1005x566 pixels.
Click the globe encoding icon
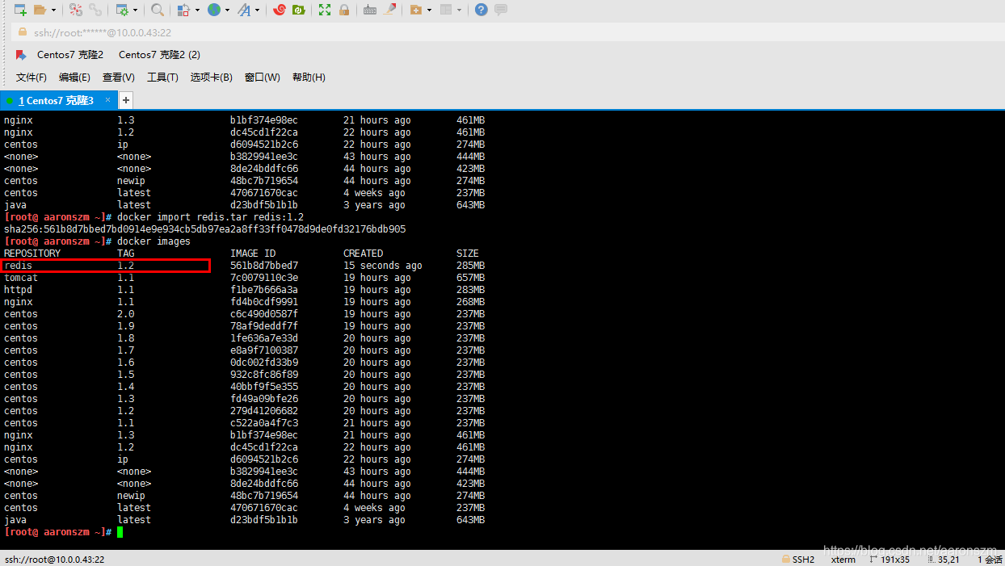(x=213, y=10)
